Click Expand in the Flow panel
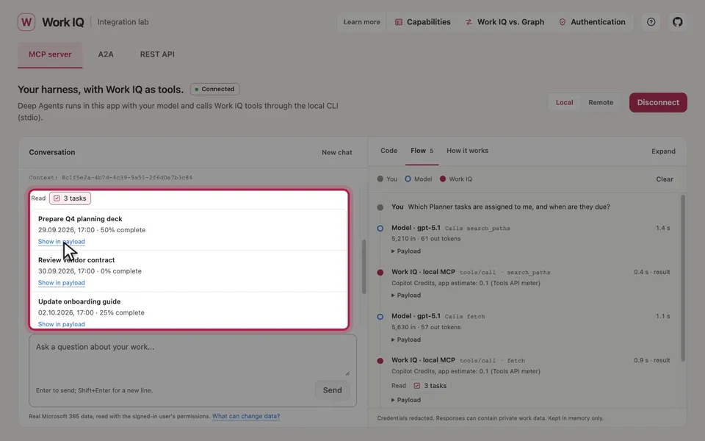Screen dimensions: 705x441 (663, 151)
